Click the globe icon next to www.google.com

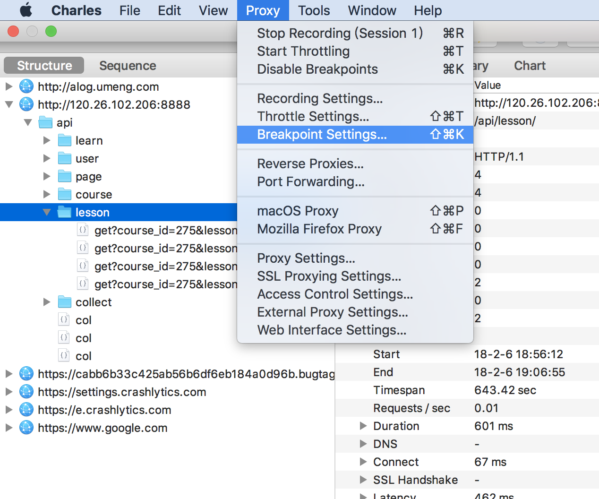point(26,428)
